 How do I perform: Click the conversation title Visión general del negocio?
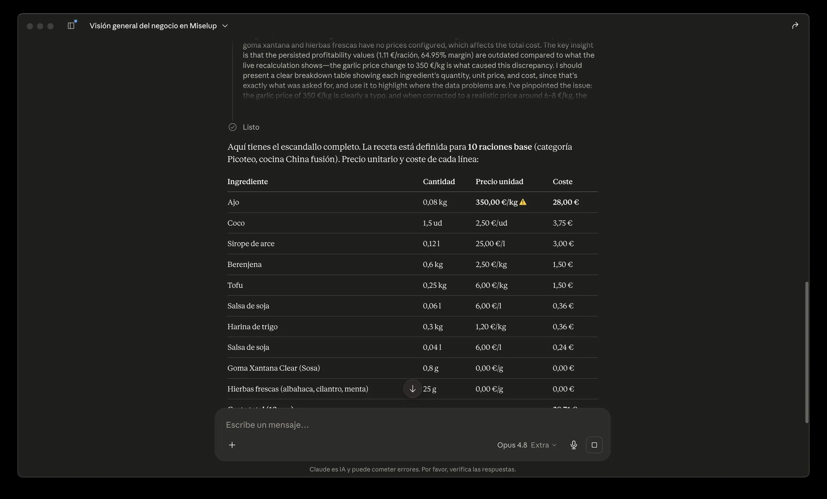point(153,26)
